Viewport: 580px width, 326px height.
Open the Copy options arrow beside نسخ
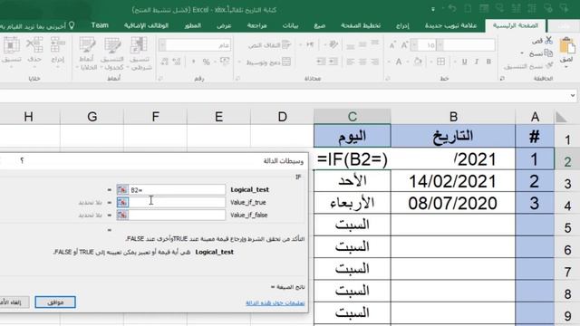click(x=522, y=53)
